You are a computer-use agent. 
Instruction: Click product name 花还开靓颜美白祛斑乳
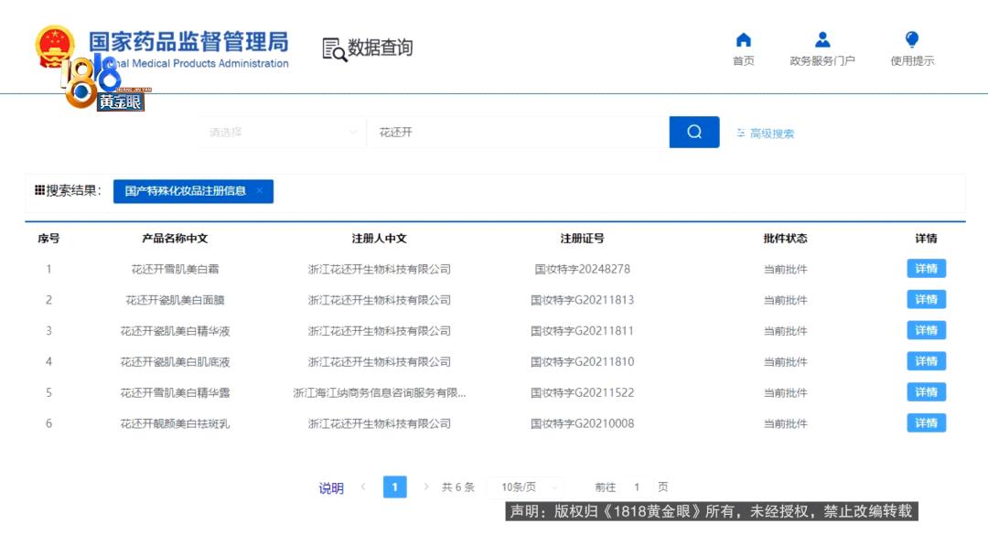tap(175, 423)
